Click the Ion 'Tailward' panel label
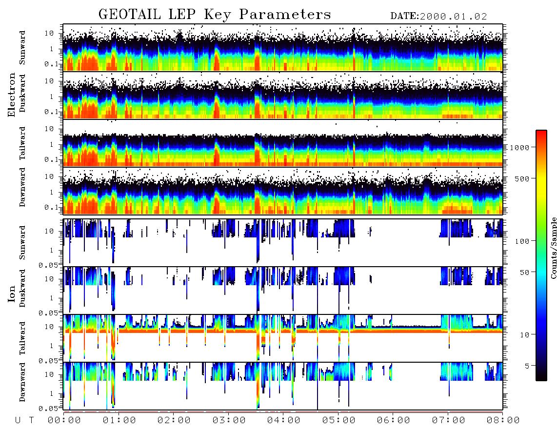This screenshot has width=557, height=429. pos(22,338)
